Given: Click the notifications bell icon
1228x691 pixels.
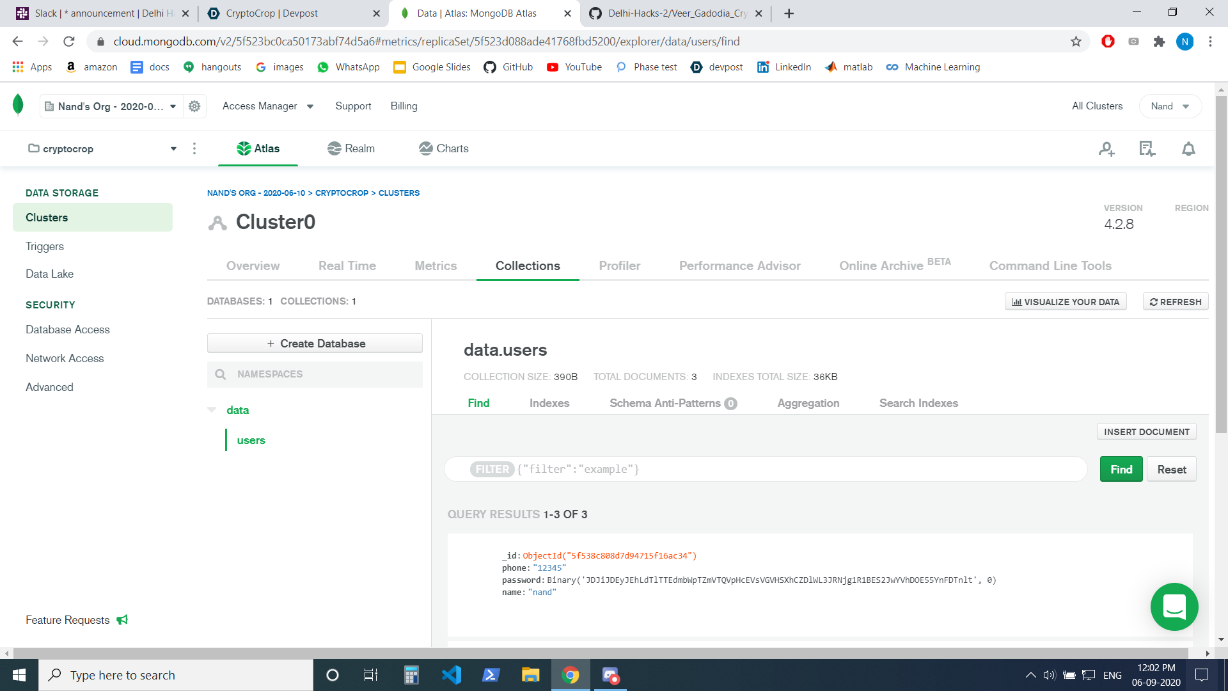Looking at the screenshot, I should tap(1188, 149).
